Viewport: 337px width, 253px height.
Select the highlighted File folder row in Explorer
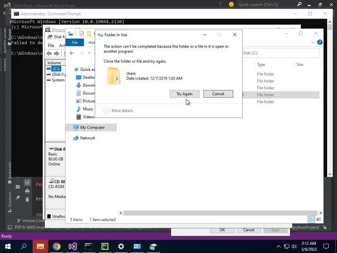tap(281, 95)
